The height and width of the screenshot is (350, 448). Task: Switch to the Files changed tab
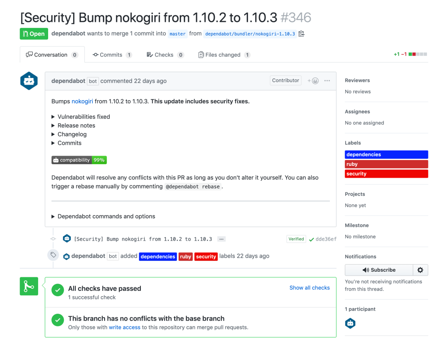[224, 55]
